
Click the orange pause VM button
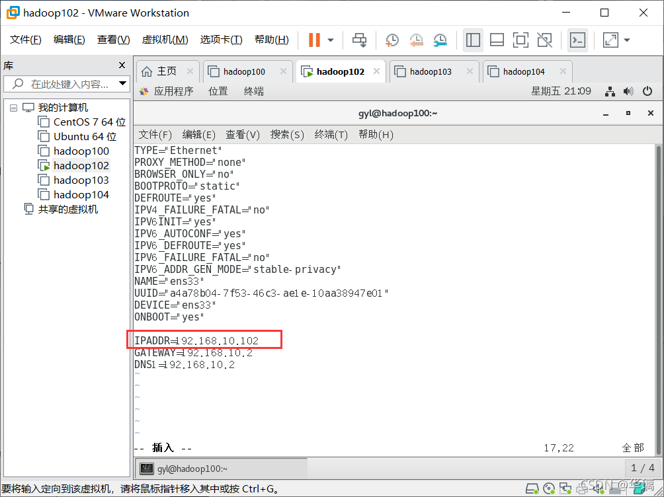click(x=314, y=40)
